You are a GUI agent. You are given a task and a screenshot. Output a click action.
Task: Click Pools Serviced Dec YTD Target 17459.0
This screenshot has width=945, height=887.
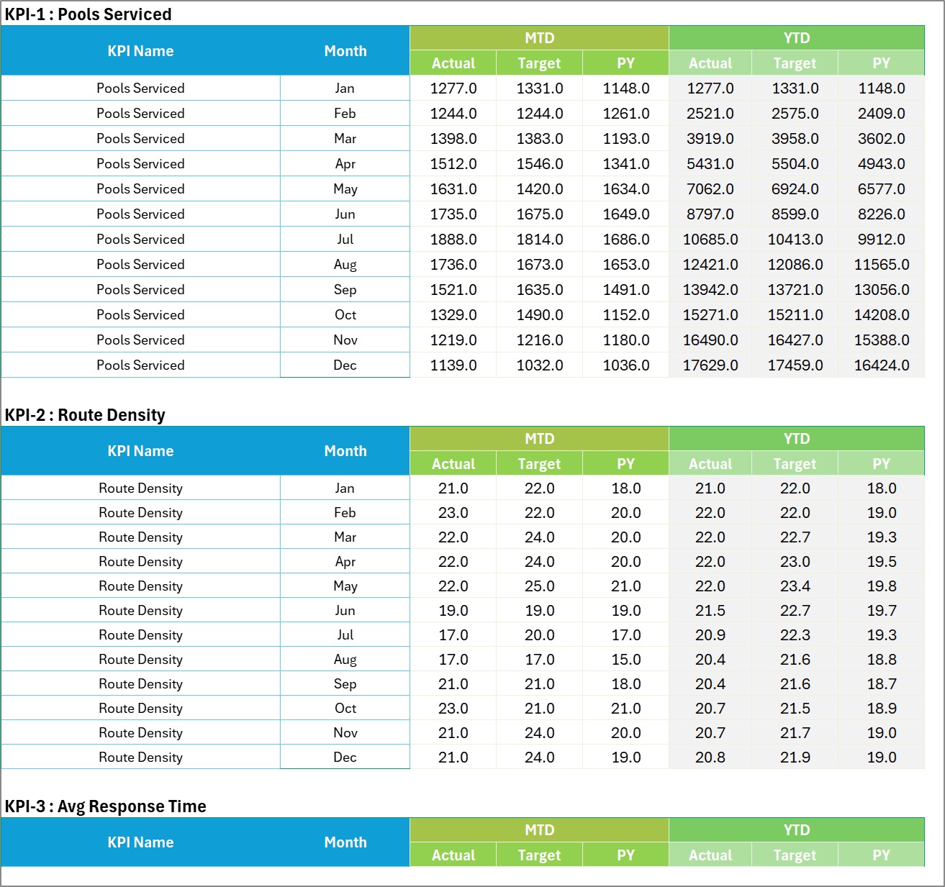[795, 365]
